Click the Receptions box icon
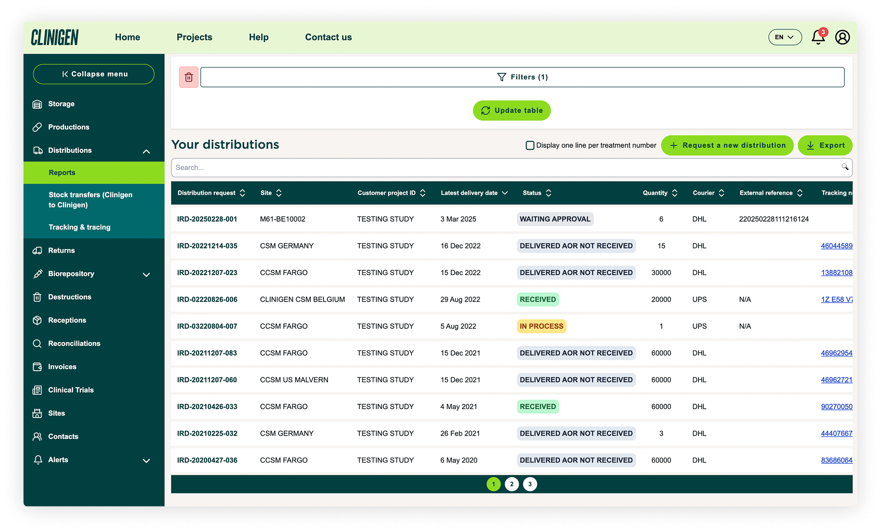 click(x=38, y=320)
